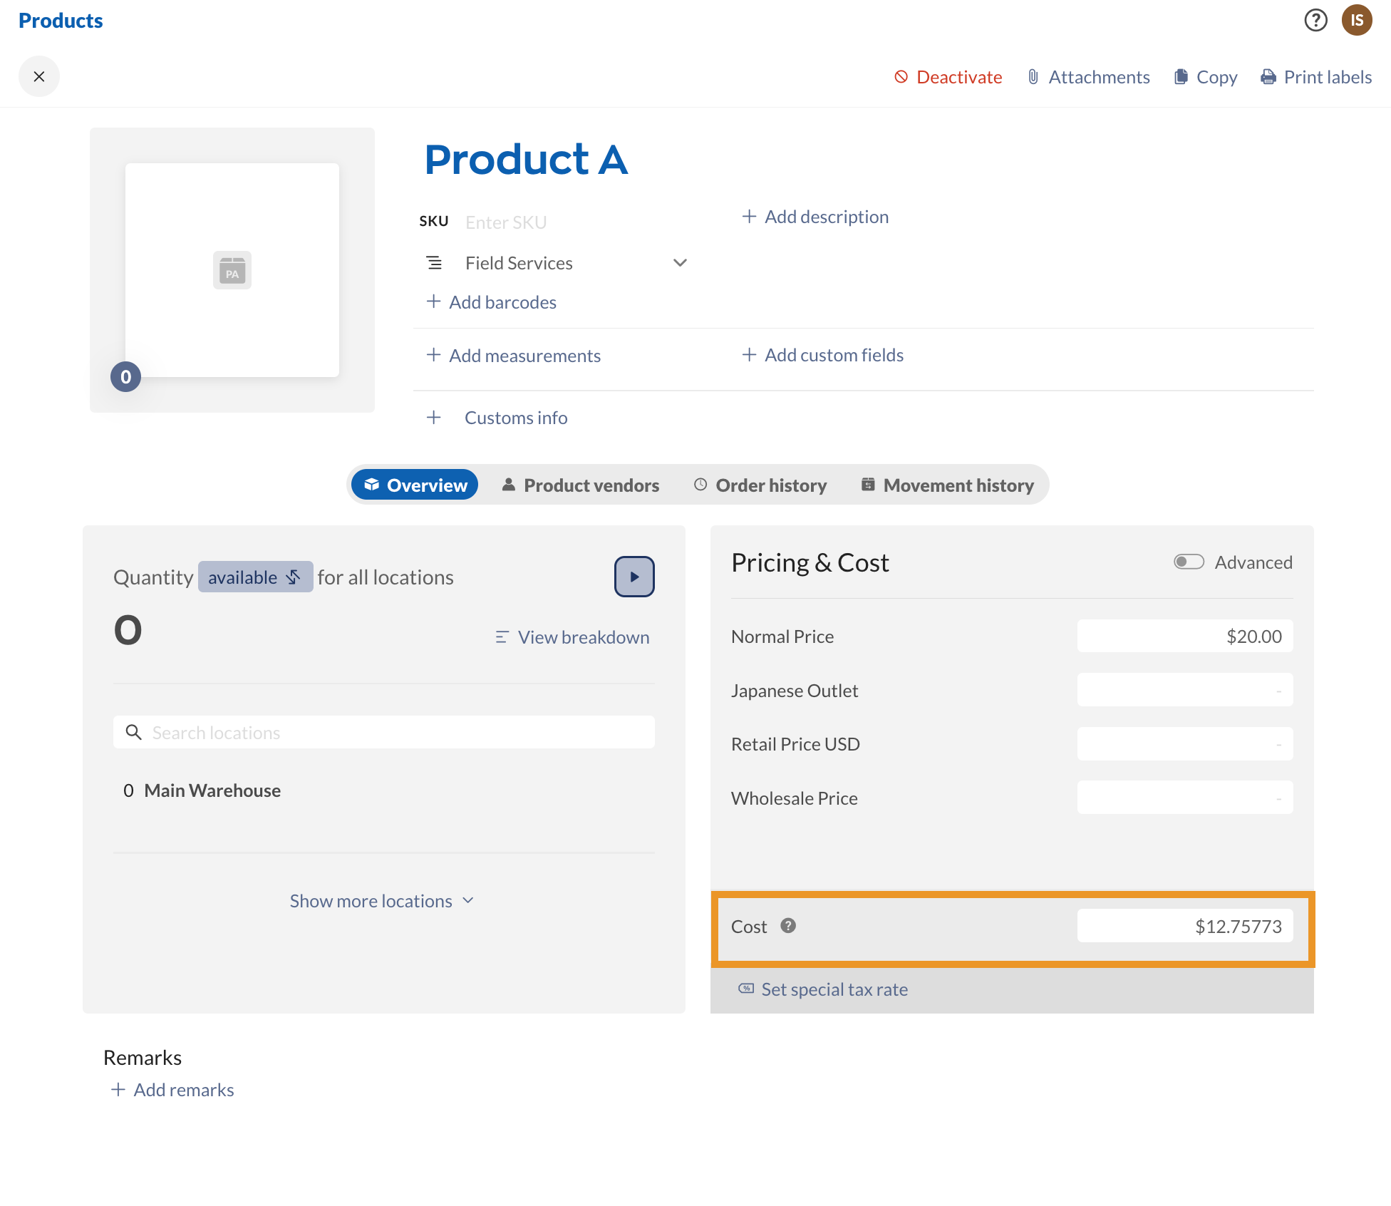Switch to the Product vendors tab

[581, 485]
